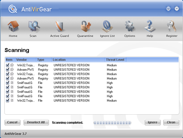Open Options gear icon
183x138 pixels.
[130, 26]
